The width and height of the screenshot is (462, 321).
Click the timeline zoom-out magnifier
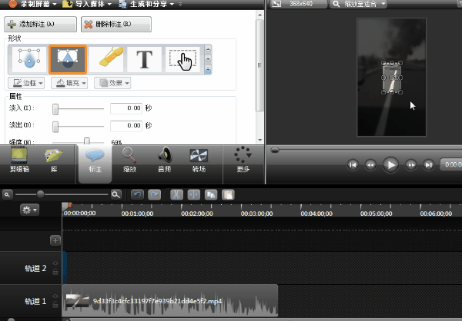coord(8,194)
